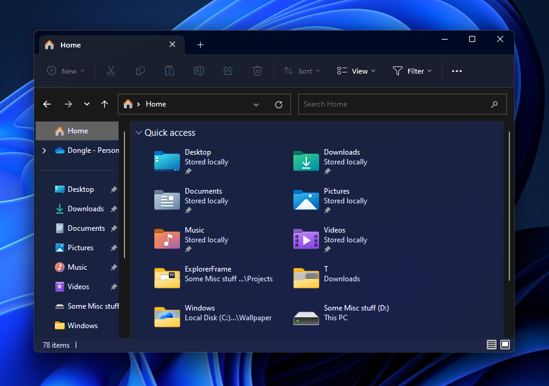549x386 pixels.
Task: Click the Cut scissors icon
Action: point(110,71)
